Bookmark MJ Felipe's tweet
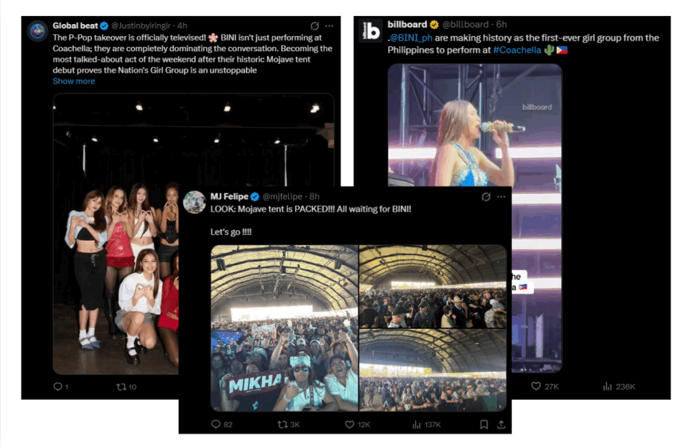The width and height of the screenshot is (688, 447). tap(484, 424)
